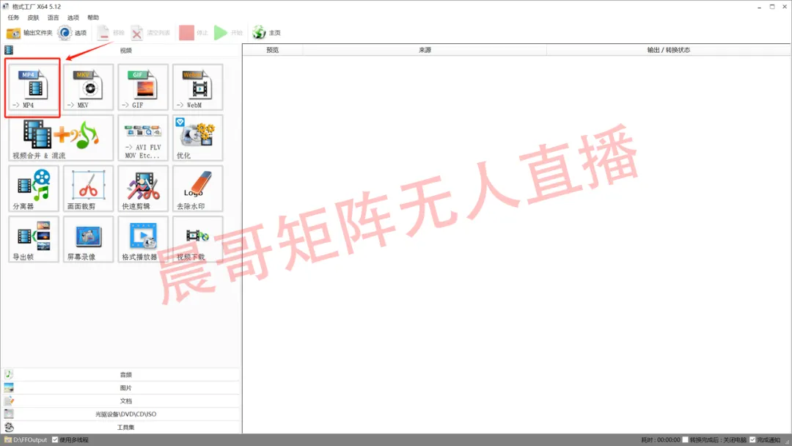Click the 输出 / 转换状态 column header
The width and height of the screenshot is (792, 446).
pyautogui.click(x=668, y=50)
